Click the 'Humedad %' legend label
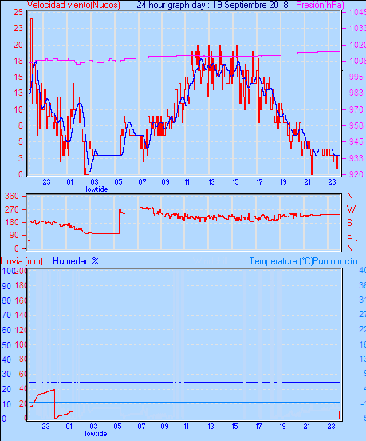Image resolution: width=366 pixels, height=441 pixels. [76, 261]
